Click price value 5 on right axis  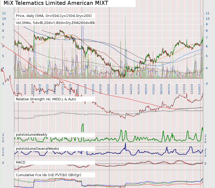click(x=207, y=56)
